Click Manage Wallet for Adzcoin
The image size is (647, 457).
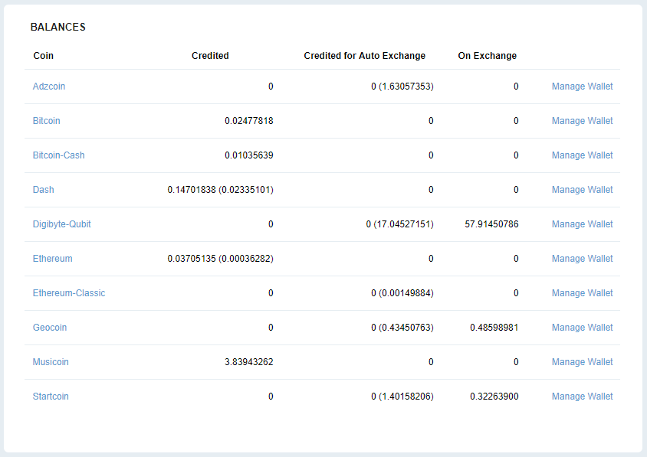(582, 87)
